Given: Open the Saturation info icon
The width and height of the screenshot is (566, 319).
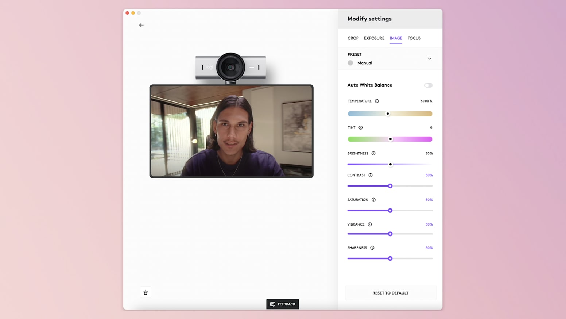Looking at the screenshot, I should (x=373, y=200).
